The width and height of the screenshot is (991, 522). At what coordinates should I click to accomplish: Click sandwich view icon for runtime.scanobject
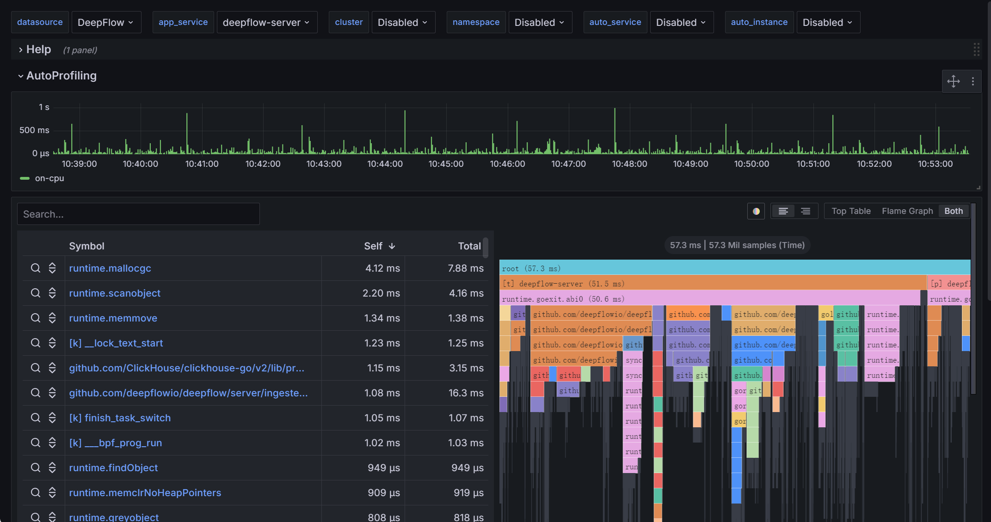coord(52,293)
